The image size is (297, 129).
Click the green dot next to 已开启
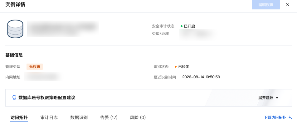click(182, 26)
